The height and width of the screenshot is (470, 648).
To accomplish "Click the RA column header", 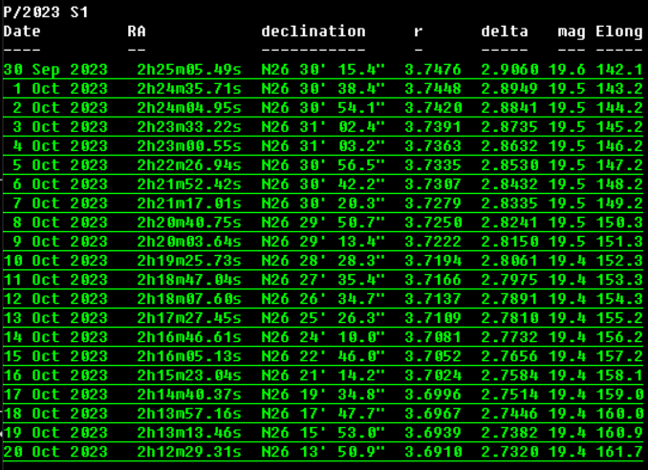I will click(x=137, y=31).
